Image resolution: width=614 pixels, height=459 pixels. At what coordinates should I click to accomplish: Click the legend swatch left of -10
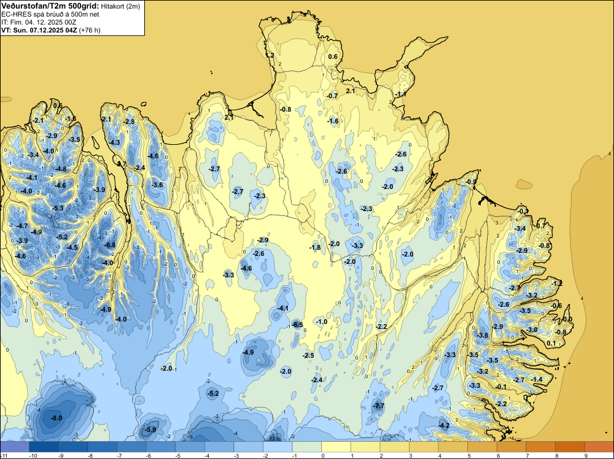click(x=15, y=447)
